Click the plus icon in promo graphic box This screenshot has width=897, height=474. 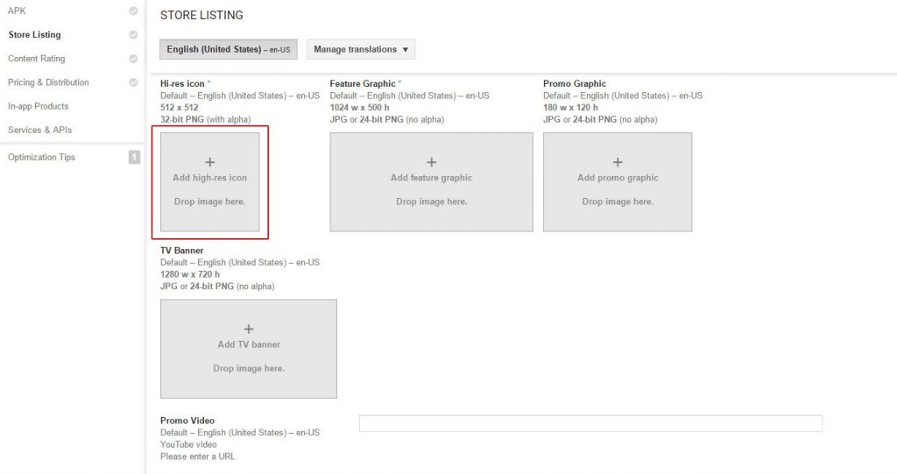click(x=618, y=162)
